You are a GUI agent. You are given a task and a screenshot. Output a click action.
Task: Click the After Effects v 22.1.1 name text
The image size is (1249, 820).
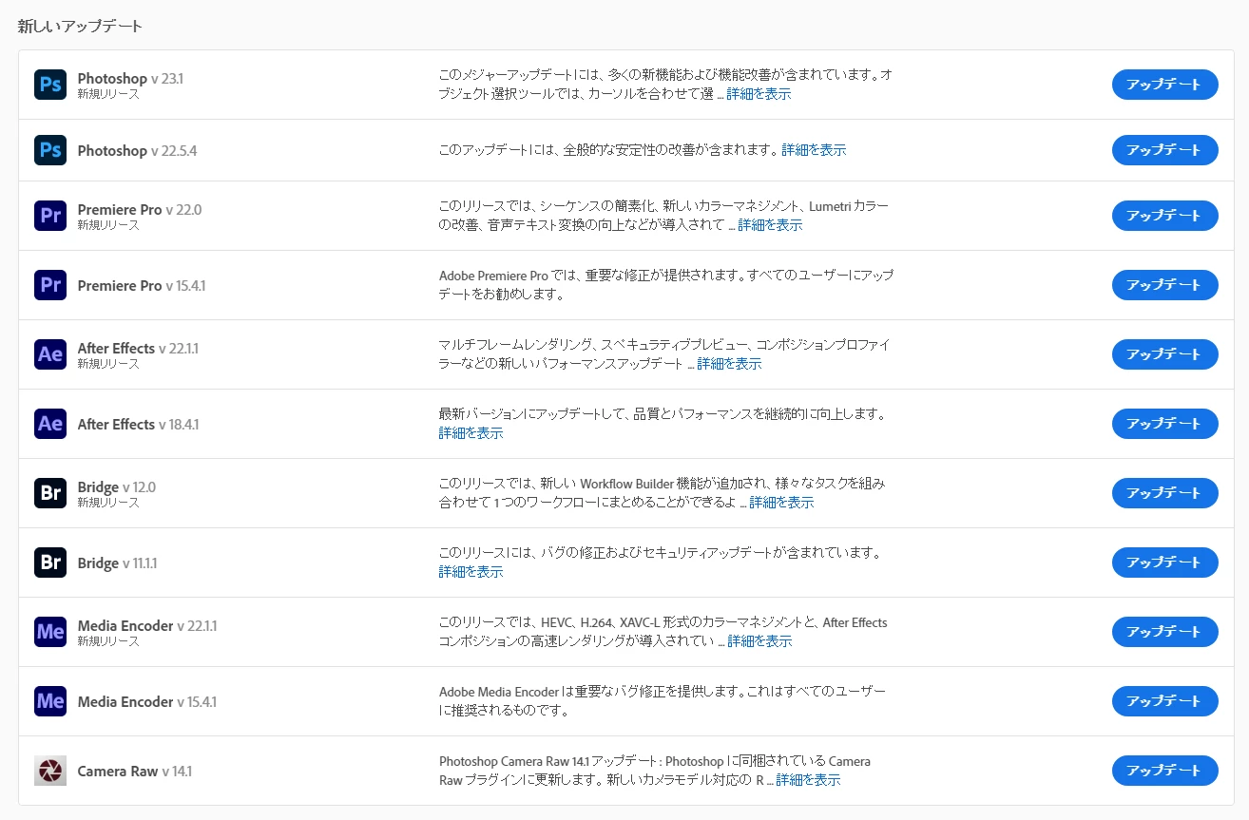click(138, 349)
